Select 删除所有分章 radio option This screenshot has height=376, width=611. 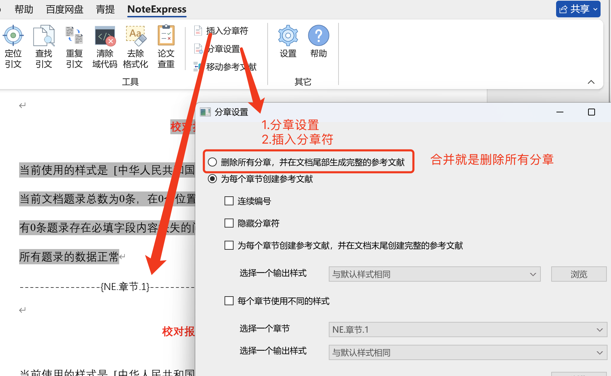[212, 162]
